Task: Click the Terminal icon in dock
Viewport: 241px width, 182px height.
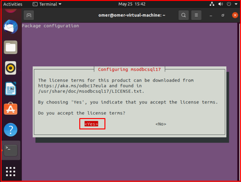Action: click(x=10, y=150)
